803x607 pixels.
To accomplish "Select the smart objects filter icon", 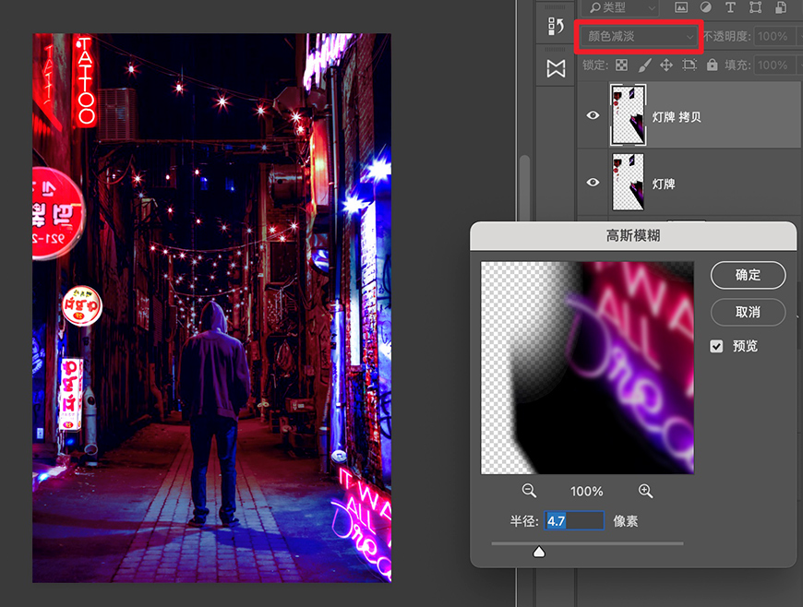I will click(x=782, y=7).
